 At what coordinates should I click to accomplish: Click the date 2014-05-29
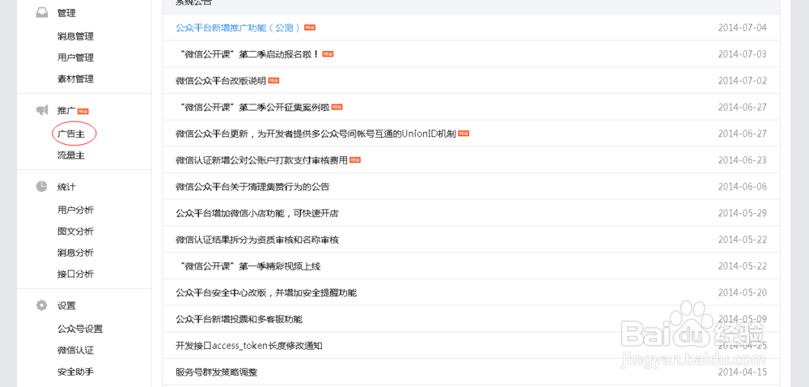pos(742,214)
